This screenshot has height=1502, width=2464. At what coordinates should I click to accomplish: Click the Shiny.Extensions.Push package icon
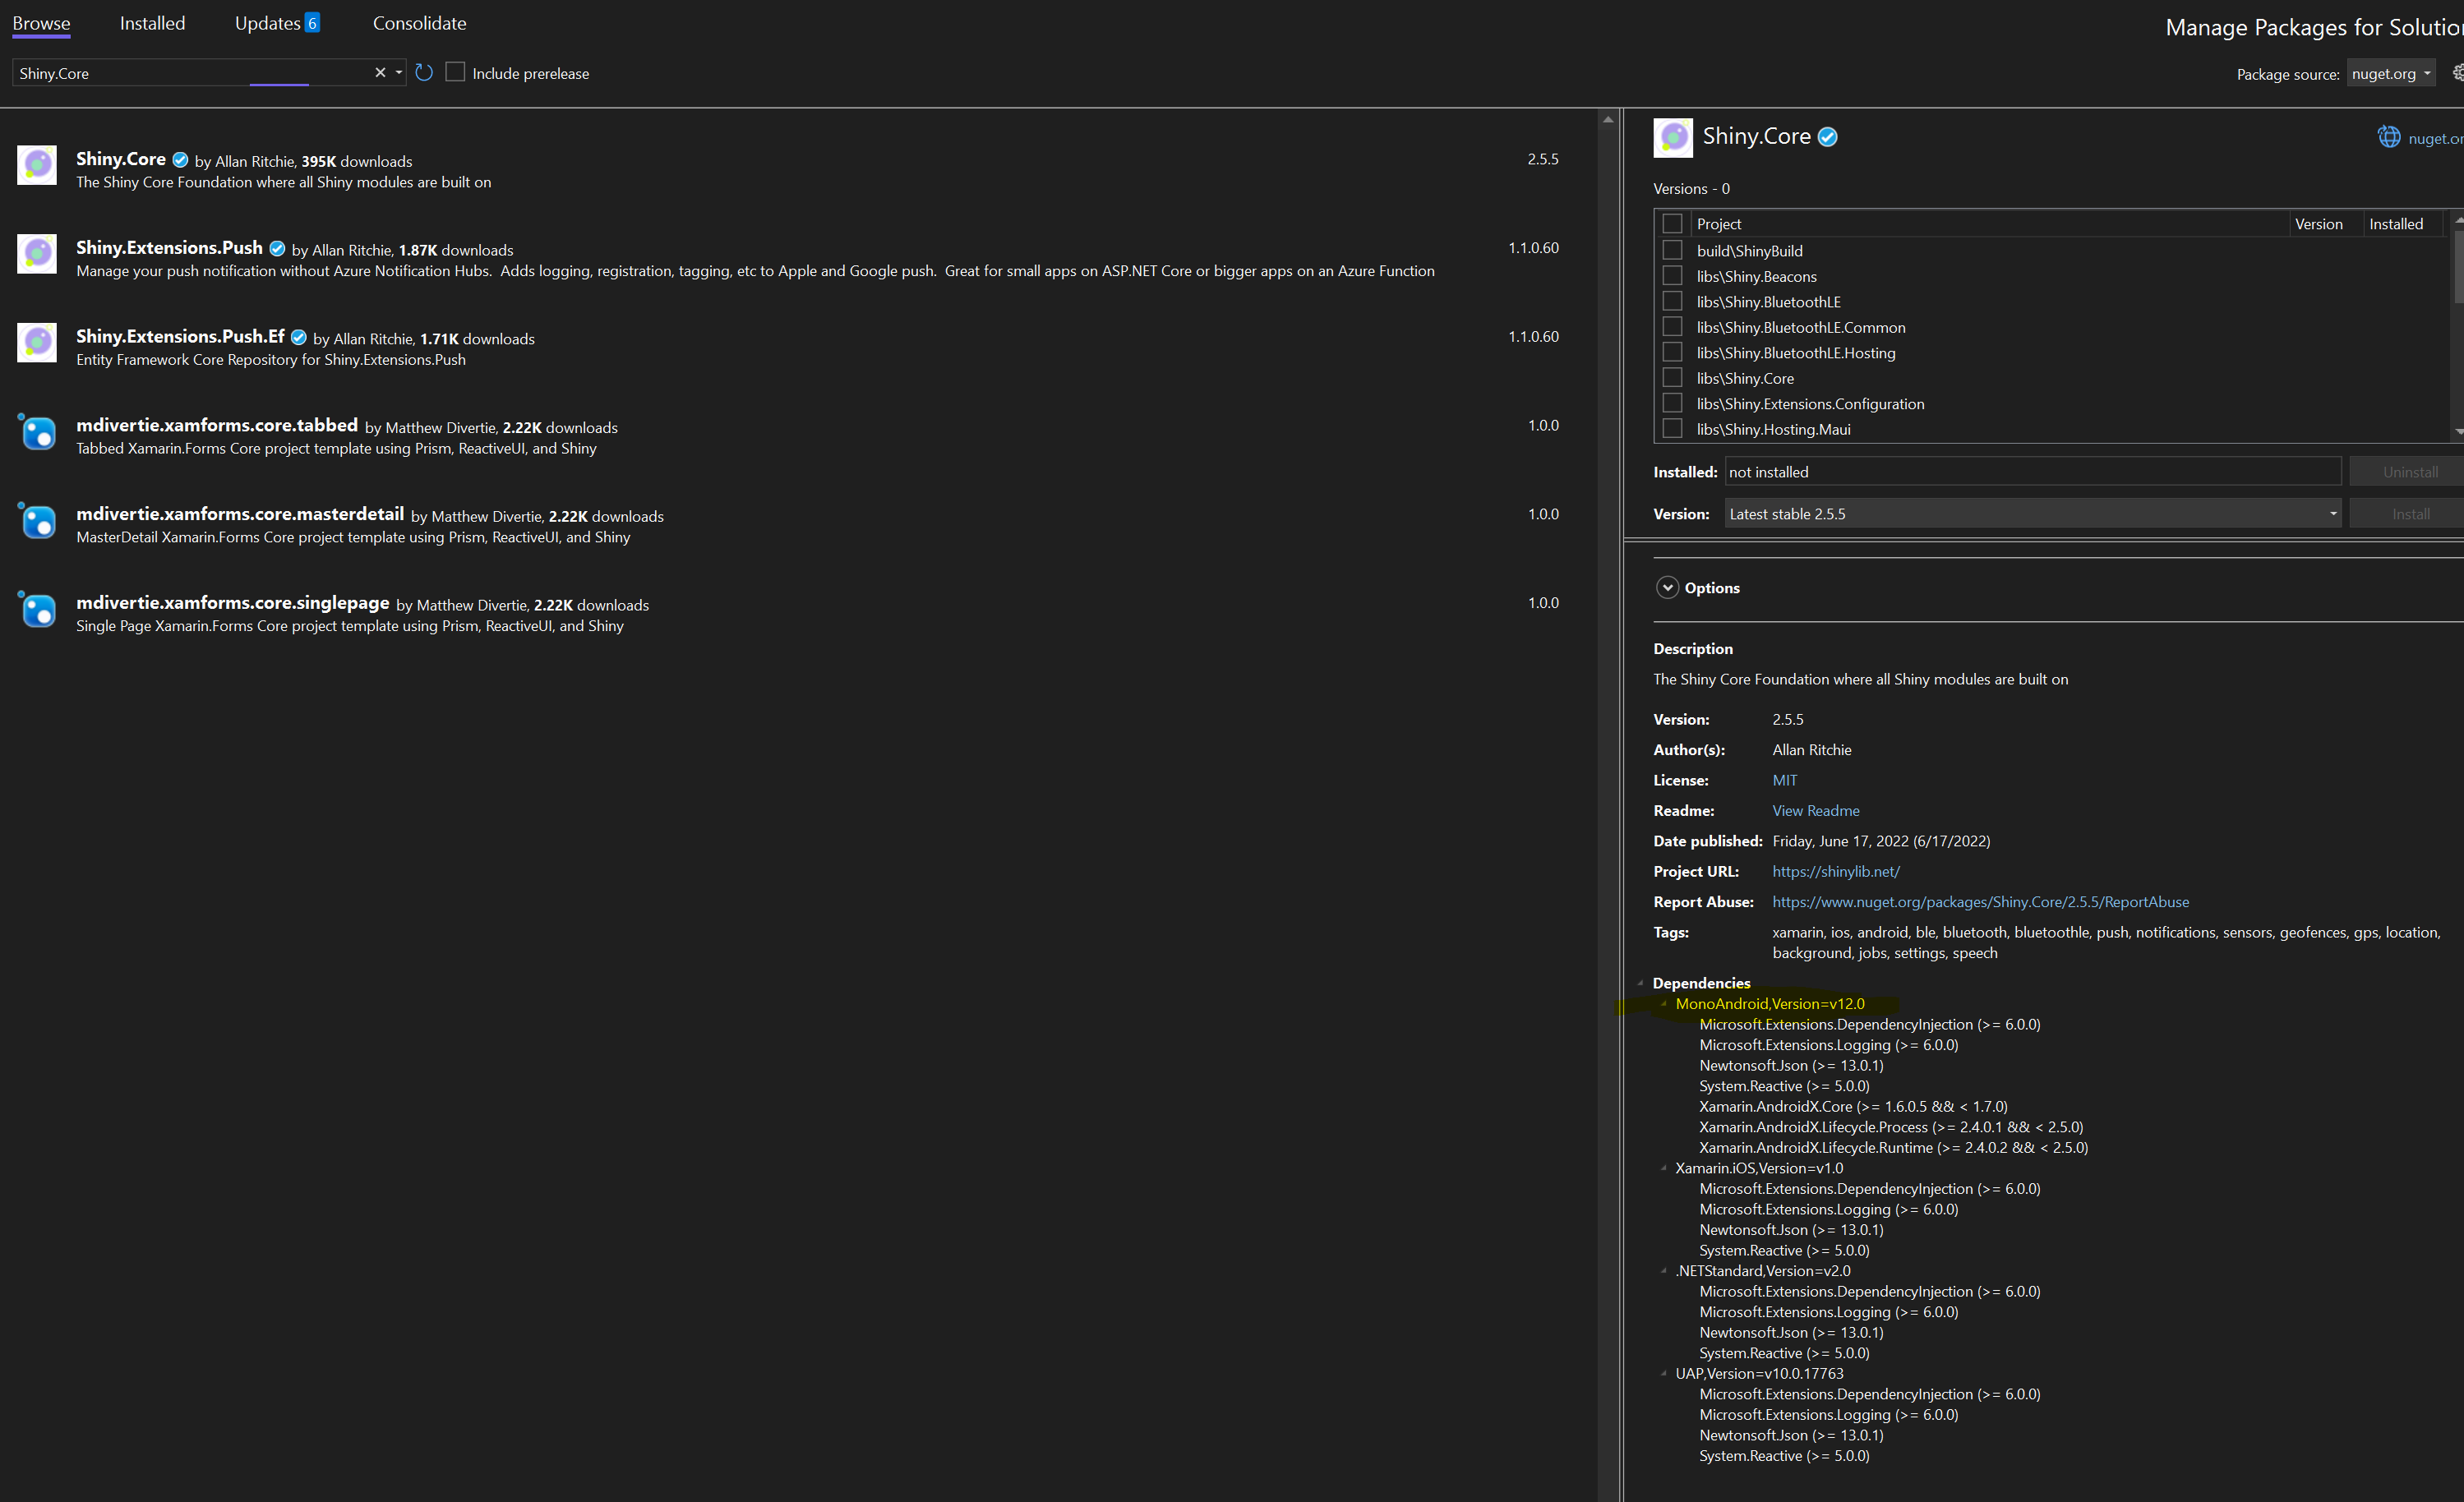point(37,253)
